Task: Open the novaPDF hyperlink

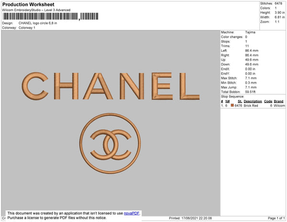Action: point(132,213)
